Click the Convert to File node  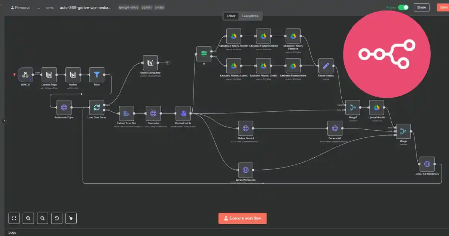click(x=183, y=113)
